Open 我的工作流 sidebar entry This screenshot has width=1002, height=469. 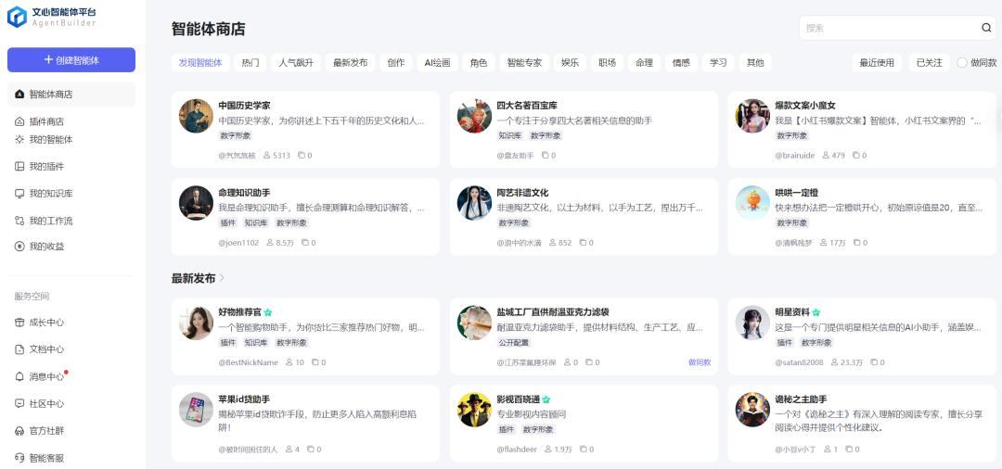(x=44, y=221)
